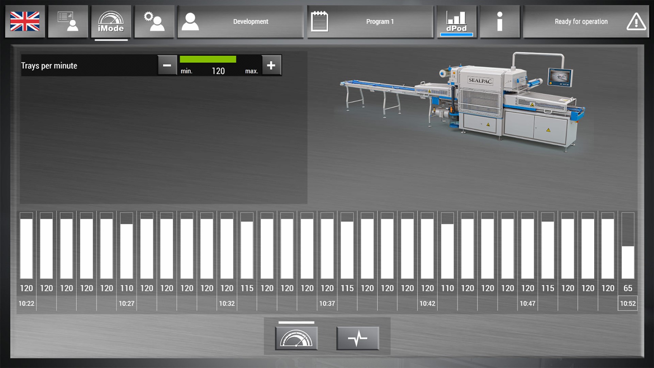Open the dPod statistics icon
Viewport: 654px width, 368px height.
(x=456, y=21)
